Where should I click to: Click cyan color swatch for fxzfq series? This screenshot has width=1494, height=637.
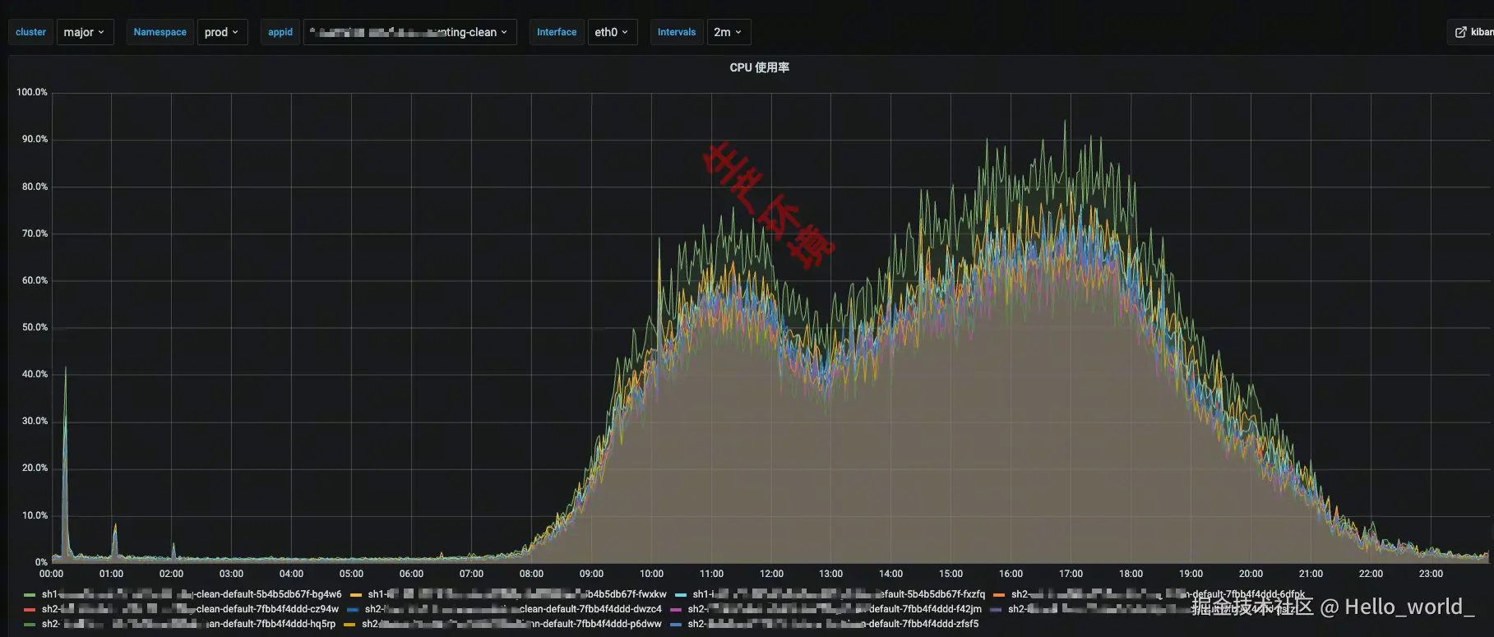tap(681, 594)
